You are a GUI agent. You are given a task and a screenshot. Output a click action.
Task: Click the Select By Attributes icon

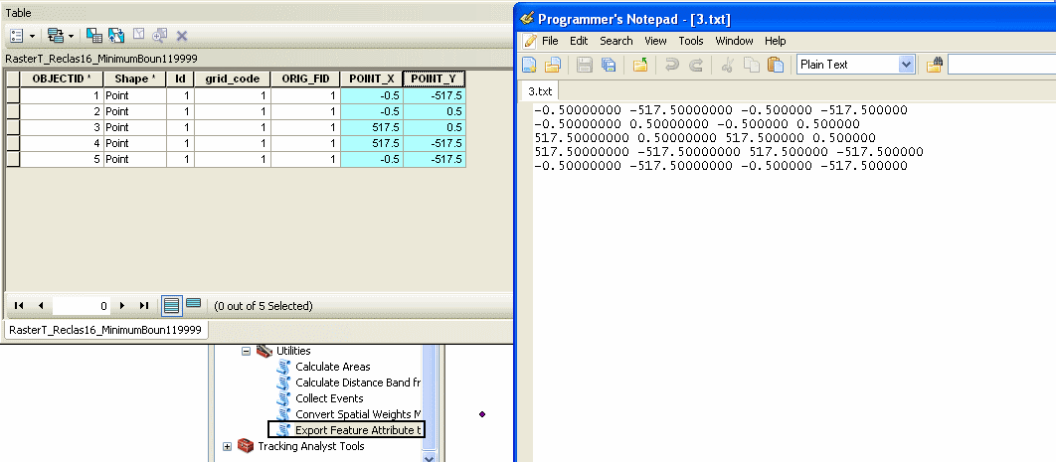(94, 35)
